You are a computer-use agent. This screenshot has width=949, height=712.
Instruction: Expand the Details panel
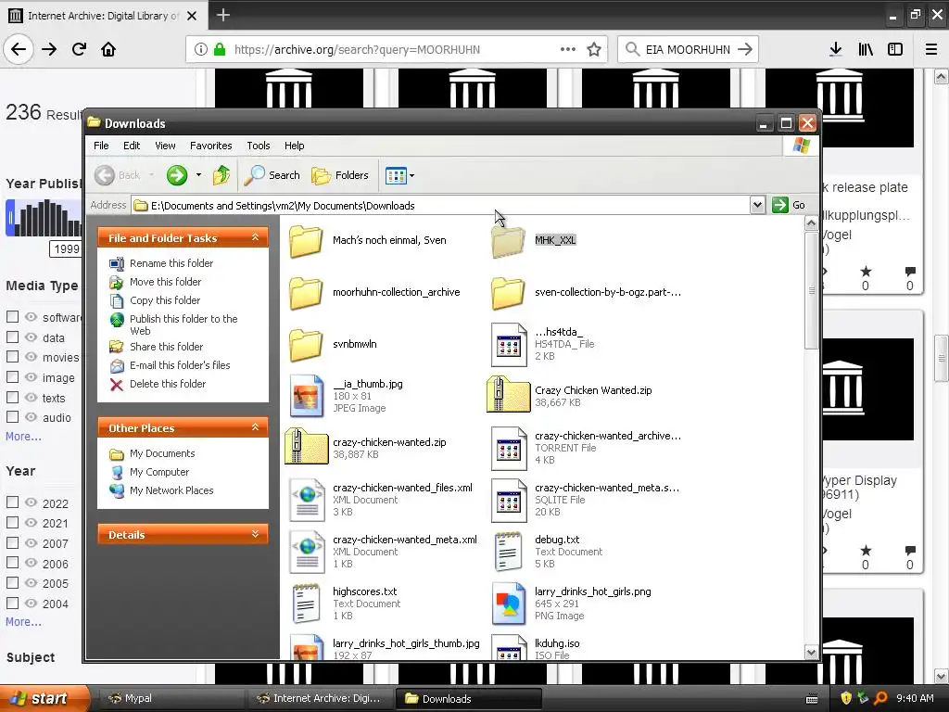[x=256, y=535]
